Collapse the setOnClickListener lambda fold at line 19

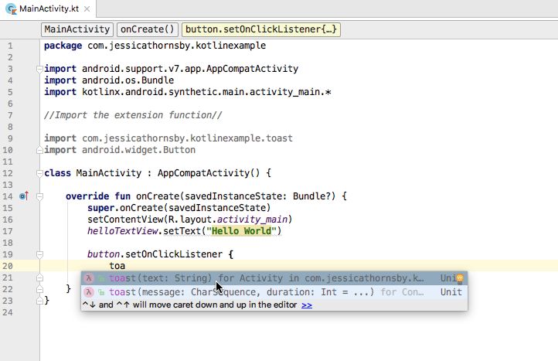click(40, 254)
